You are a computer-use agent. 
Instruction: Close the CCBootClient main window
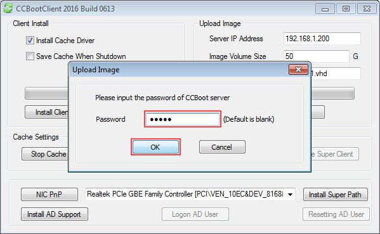[367, 9]
